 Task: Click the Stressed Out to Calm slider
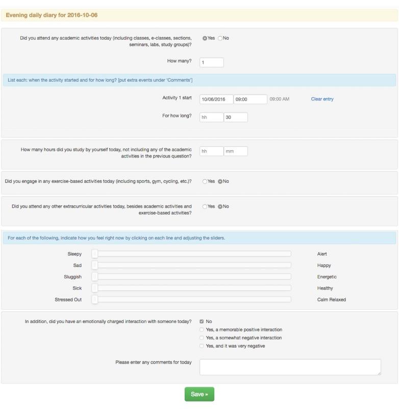(191, 300)
